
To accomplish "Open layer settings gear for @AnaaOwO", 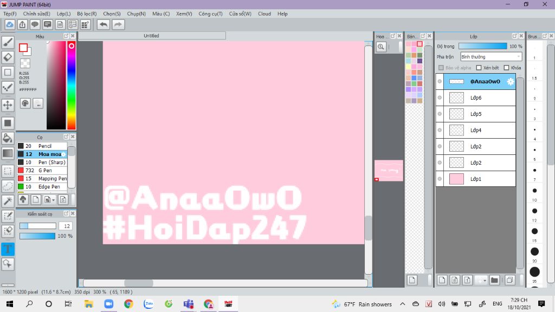I will tap(510, 81).
